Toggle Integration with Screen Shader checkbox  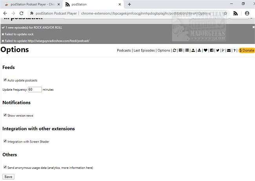(x=5, y=141)
